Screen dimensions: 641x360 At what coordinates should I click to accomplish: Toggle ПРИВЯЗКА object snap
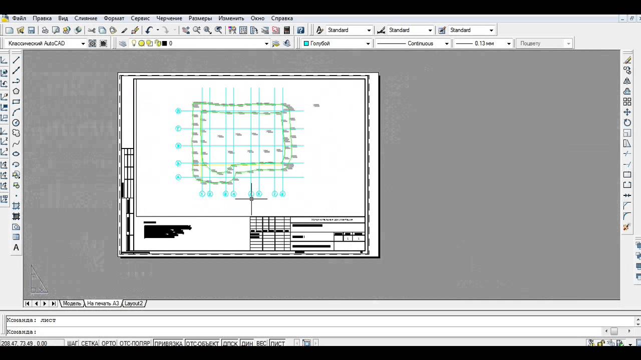(168, 343)
